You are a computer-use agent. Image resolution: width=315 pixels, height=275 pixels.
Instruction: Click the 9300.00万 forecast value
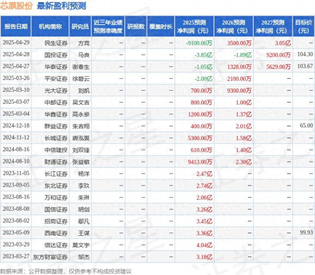click(x=239, y=91)
